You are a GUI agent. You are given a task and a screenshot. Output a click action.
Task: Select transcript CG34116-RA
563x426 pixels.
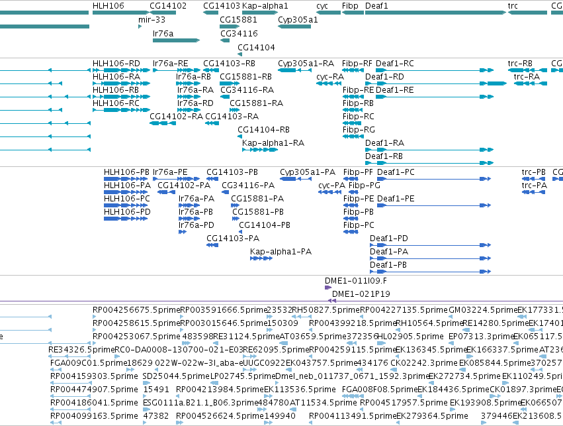point(225,97)
